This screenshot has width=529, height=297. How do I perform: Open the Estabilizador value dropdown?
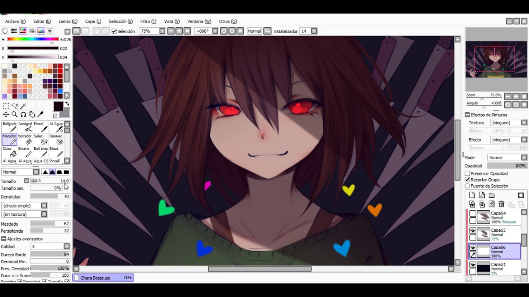[314, 31]
